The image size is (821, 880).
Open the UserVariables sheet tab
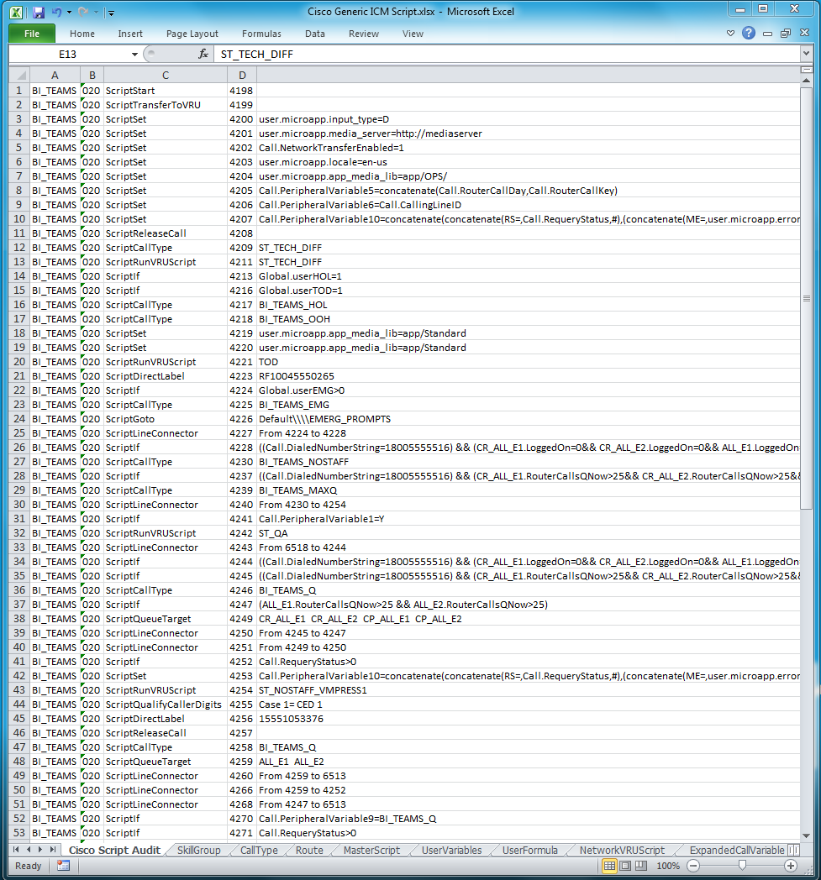click(451, 851)
